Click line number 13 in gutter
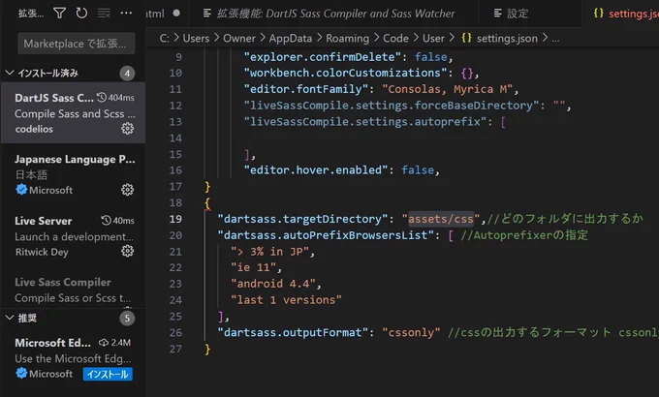The width and height of the screenshot is (659, 397). coord(175,122)
